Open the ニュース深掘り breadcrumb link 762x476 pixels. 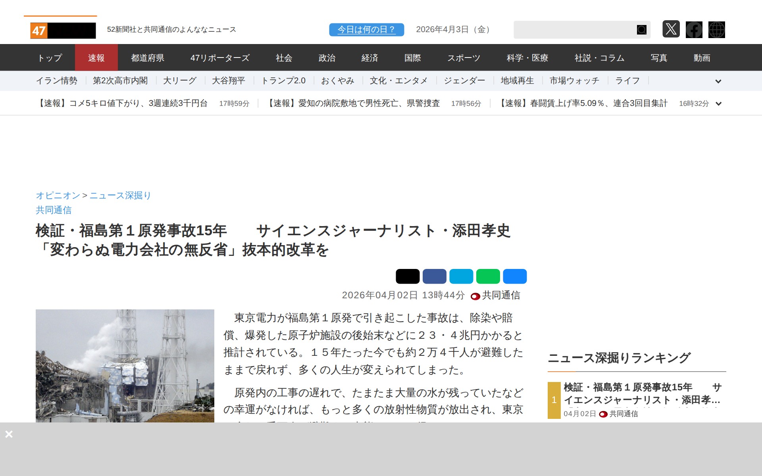pyautogui.click(x=120, y=196)
